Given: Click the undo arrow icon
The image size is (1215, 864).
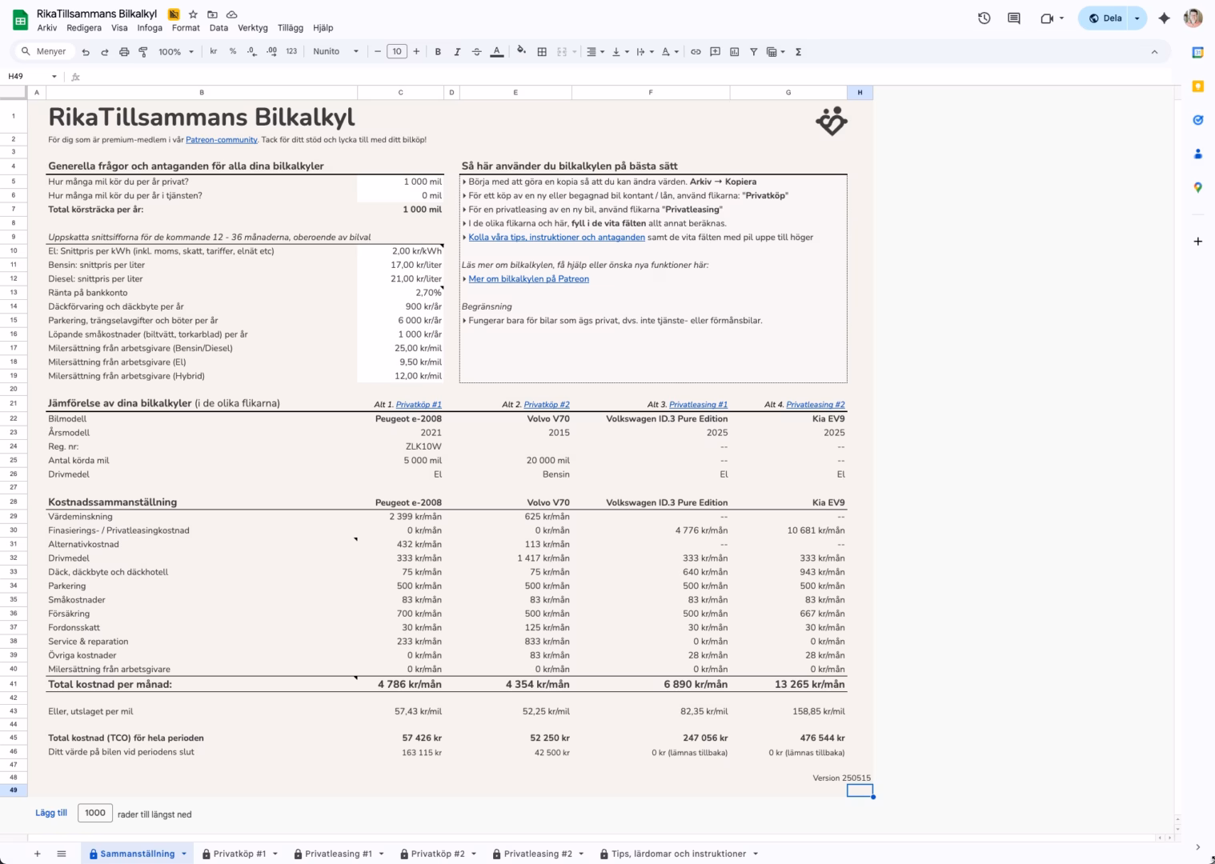Looking at the screenshot, I should (86, 52).
